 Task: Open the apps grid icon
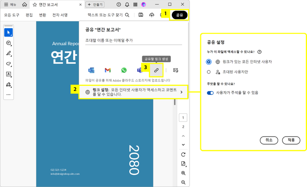[x=135, y=5]
